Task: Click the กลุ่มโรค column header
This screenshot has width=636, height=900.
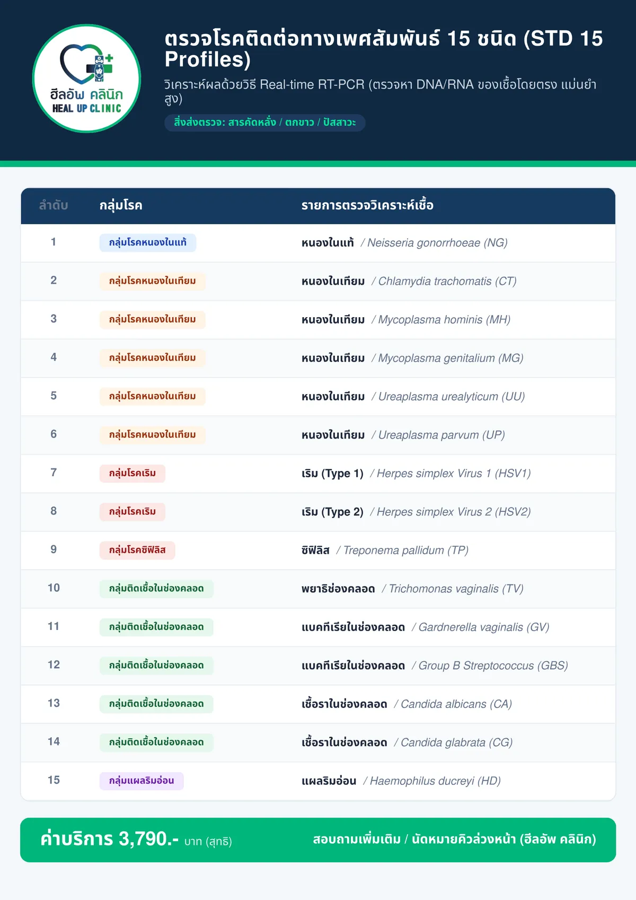Action: pyautogui.click(x=121, y=205)
